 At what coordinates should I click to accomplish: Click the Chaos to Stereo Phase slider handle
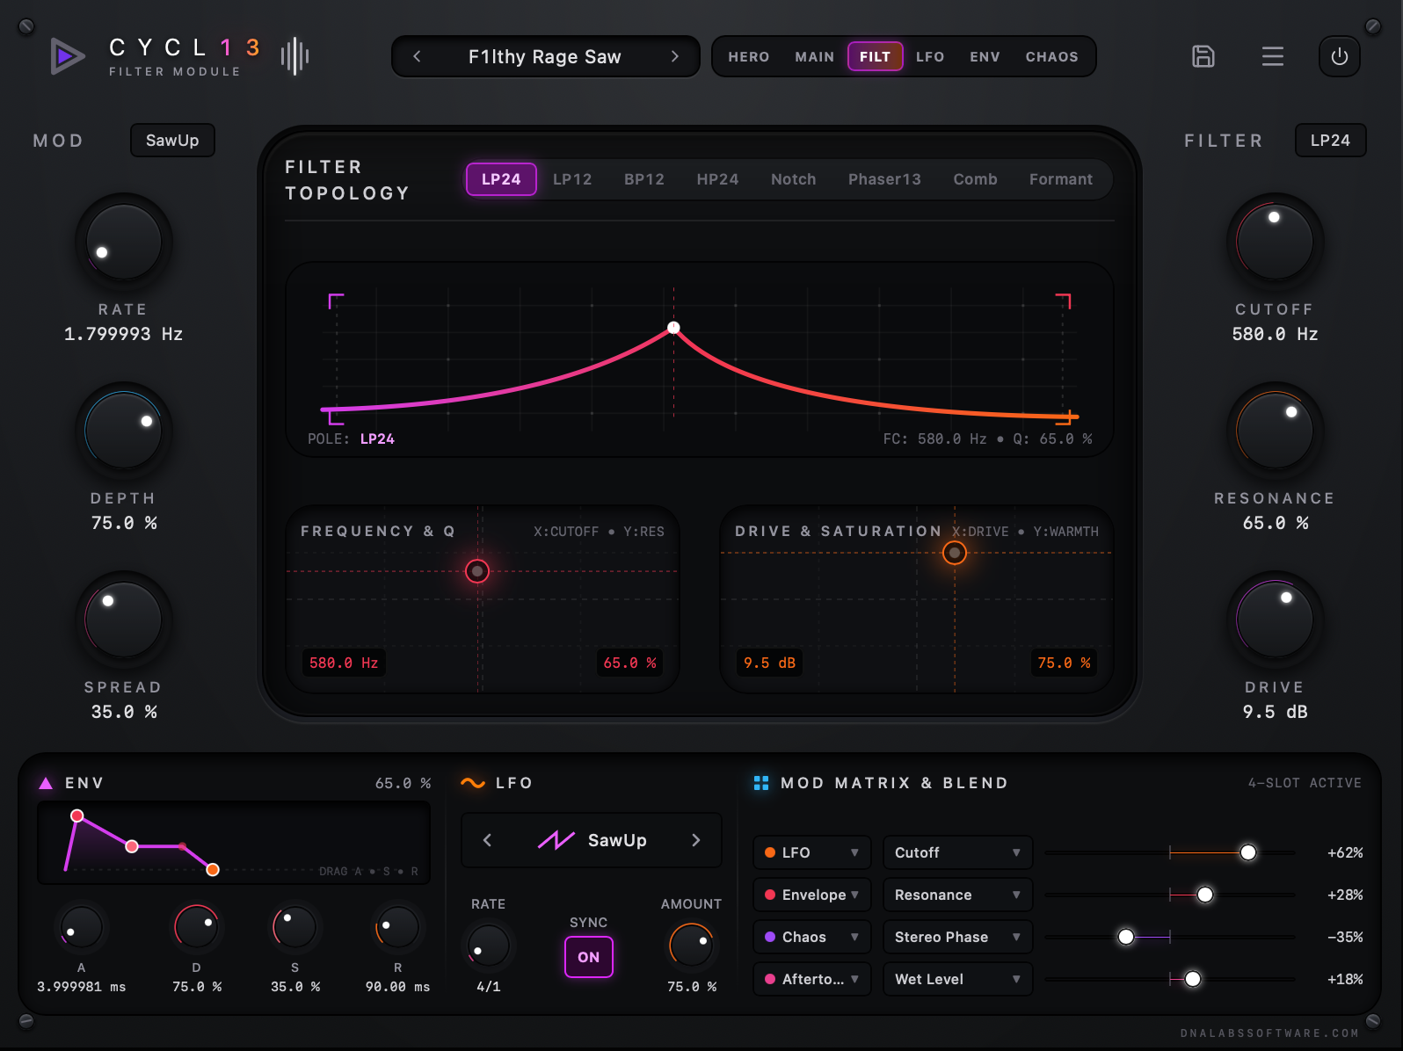1125,937
